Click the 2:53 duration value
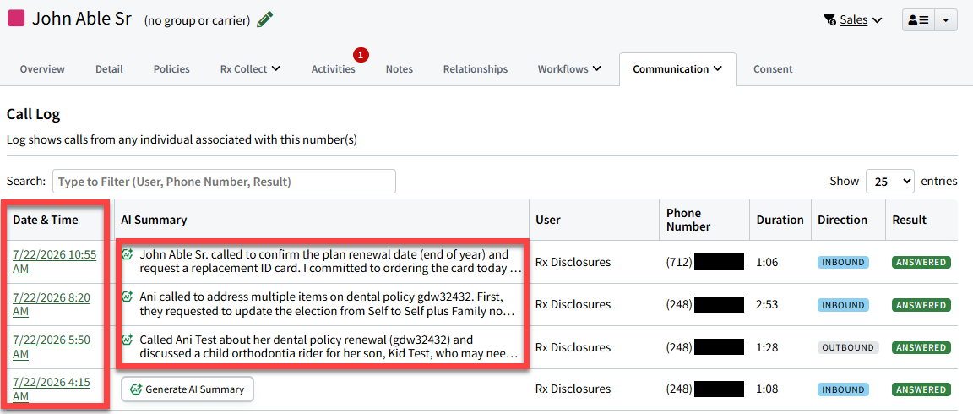 click(x=767, y=305)
